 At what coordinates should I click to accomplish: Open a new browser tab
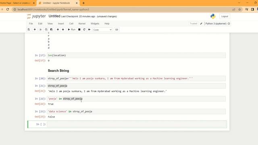[x=83, y=3]
